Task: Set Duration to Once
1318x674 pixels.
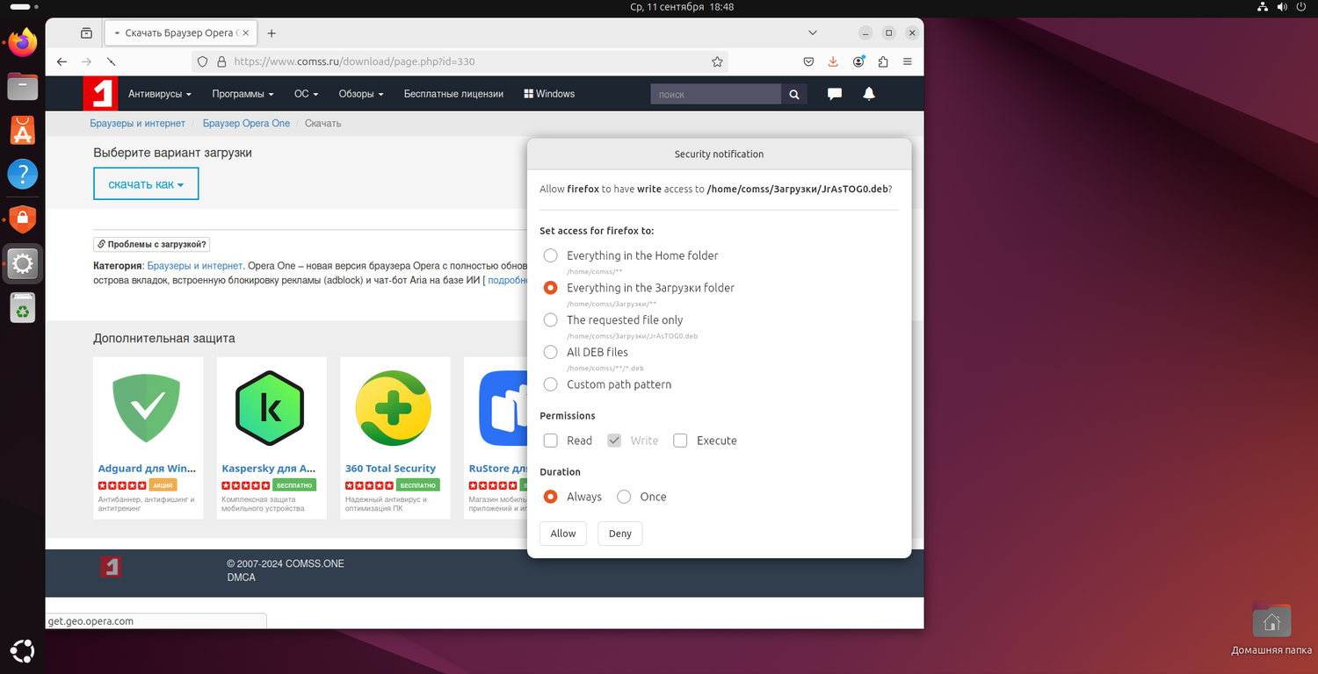Action: coord(624,497)
